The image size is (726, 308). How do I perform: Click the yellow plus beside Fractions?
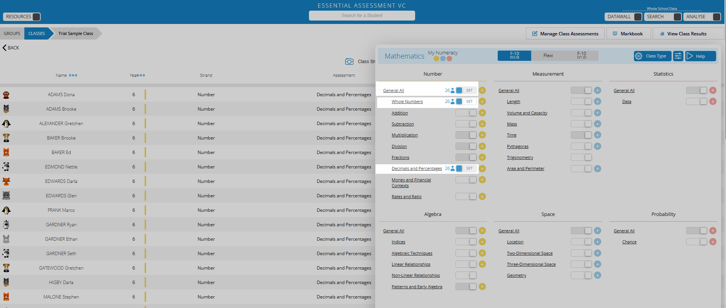coord(482,157)
